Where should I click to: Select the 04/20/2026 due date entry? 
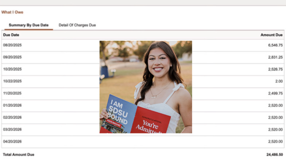[12, 142]
